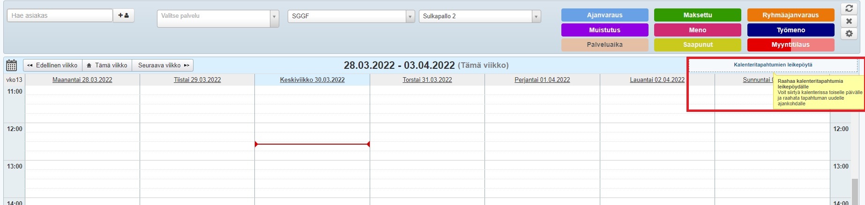Select the blue Ajanvaraus type
This screenshot has width=865, height=205.
(604, 15)
